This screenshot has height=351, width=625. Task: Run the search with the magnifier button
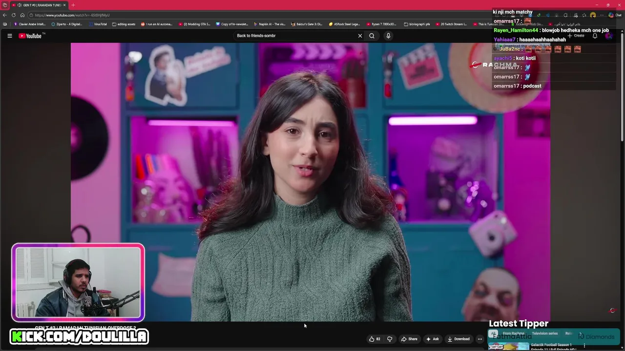(x=372, y=36)
